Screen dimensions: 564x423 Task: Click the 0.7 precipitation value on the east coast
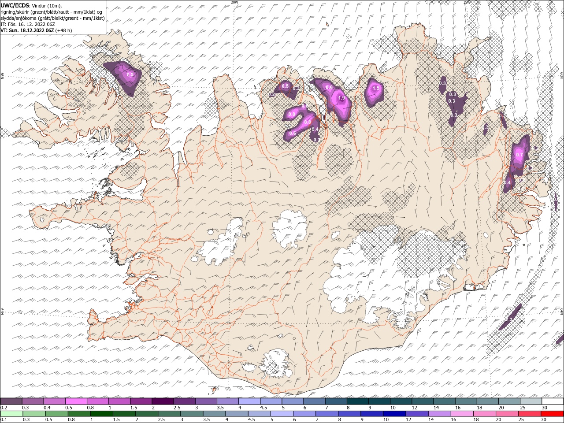click(x=519, y=155)
